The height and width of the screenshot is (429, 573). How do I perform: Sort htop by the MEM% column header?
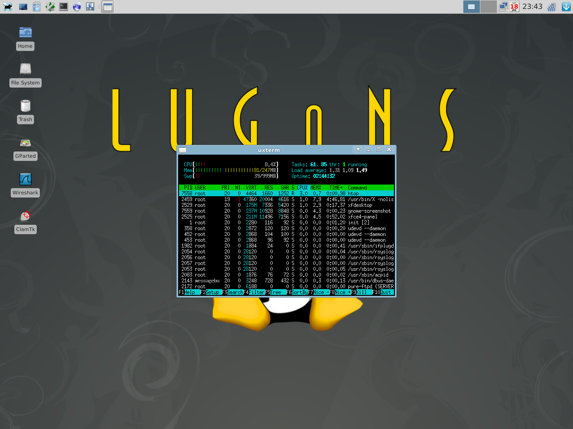point(316,188)
